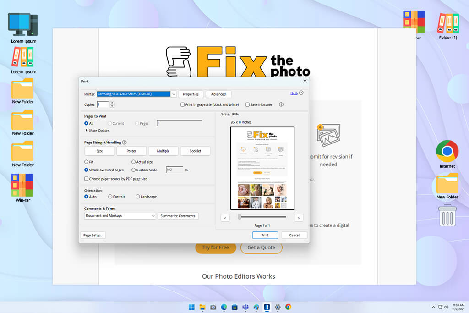
Task: Click the info icon next to Save ink/toner
Action: coord(281,104)
